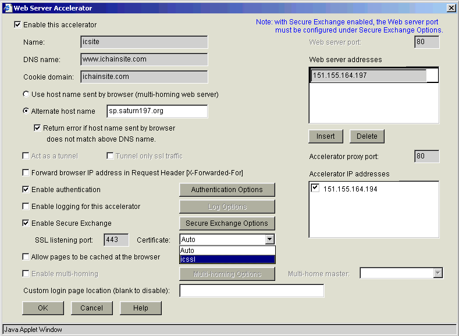Enable Forward browser IP address in Request Header
Viewport: 459px width, 336px height.
click(x=26, y=172)
